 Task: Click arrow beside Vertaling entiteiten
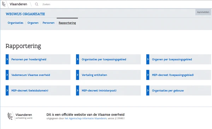pyautogui.click(x=77, y=75)
